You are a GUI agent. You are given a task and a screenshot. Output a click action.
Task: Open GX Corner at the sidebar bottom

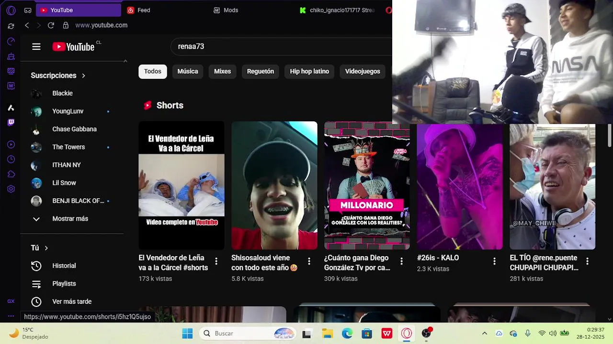coord(11,301)
